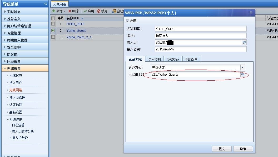Click the 取消 cancel button
Image resolution: width=278 pixels, height=157 pixels.
point(243,149)
